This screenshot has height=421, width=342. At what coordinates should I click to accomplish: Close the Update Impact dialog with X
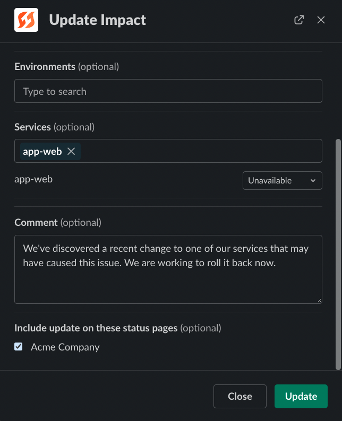click(321, 20)
